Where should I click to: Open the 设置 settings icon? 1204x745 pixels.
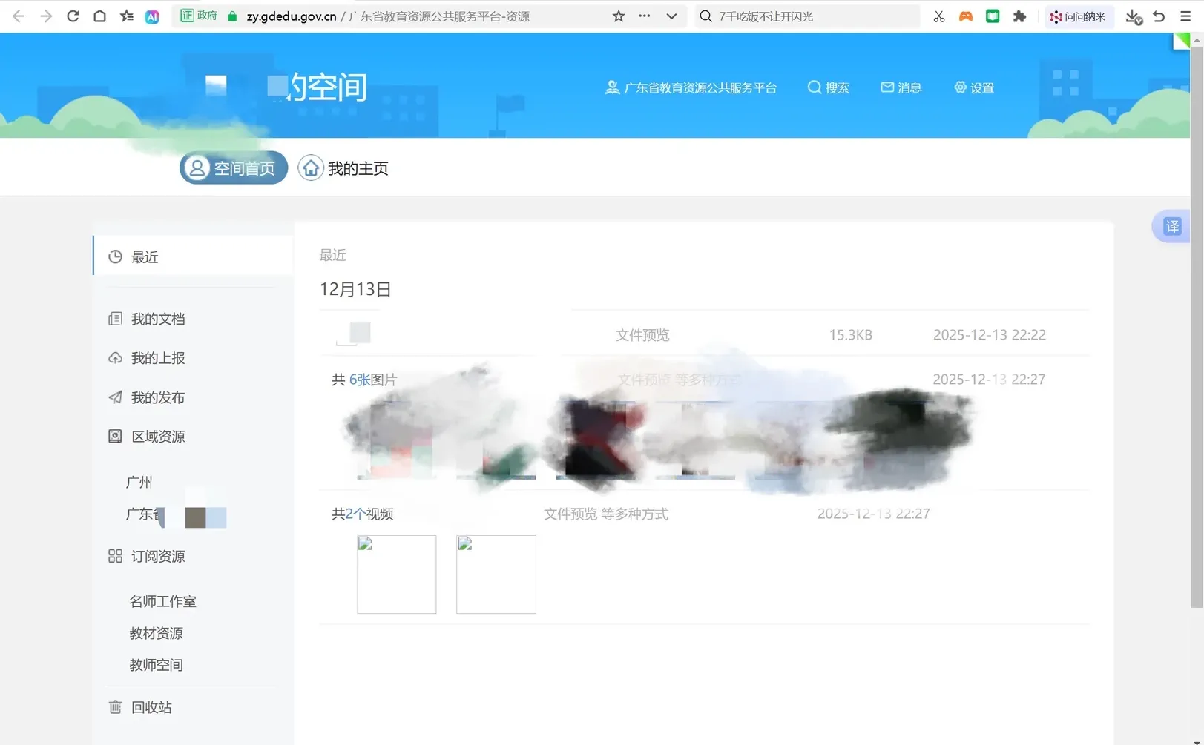click(973, 87)
